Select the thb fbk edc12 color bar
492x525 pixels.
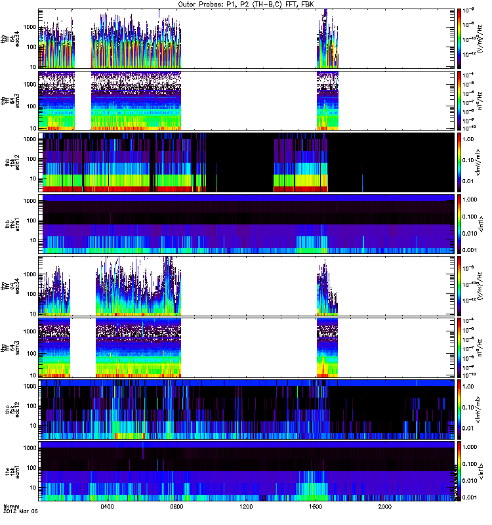pos(459,162)
